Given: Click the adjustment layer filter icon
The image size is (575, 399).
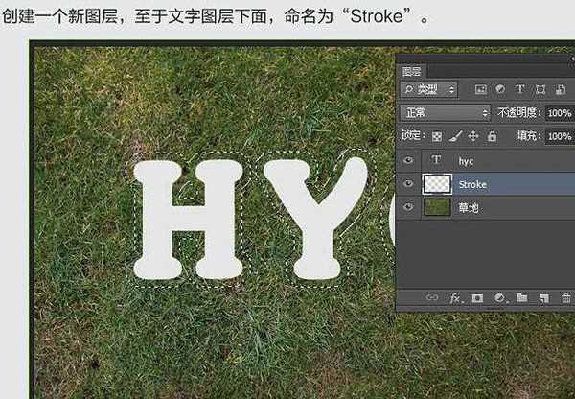Looking at the screenshot, I should (x=499, y=89).
